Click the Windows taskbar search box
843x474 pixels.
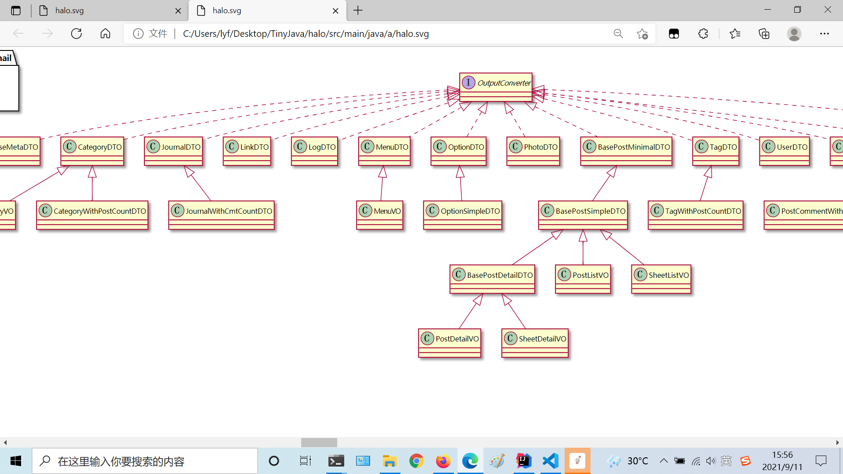[x=145, y=461]
